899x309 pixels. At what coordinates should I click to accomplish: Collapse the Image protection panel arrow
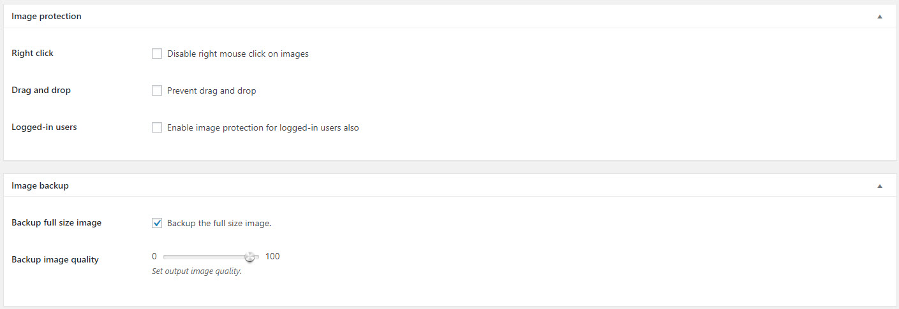880,17
